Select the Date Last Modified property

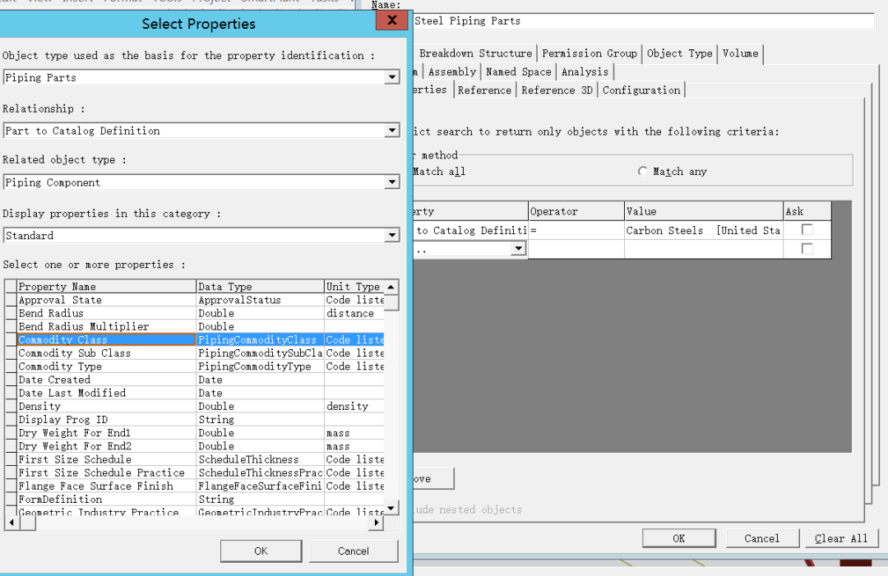point(106,394)
